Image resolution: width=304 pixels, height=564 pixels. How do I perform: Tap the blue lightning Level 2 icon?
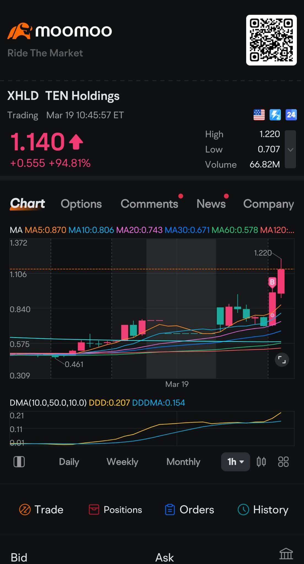pyautogui.click(x=275, y=115)
